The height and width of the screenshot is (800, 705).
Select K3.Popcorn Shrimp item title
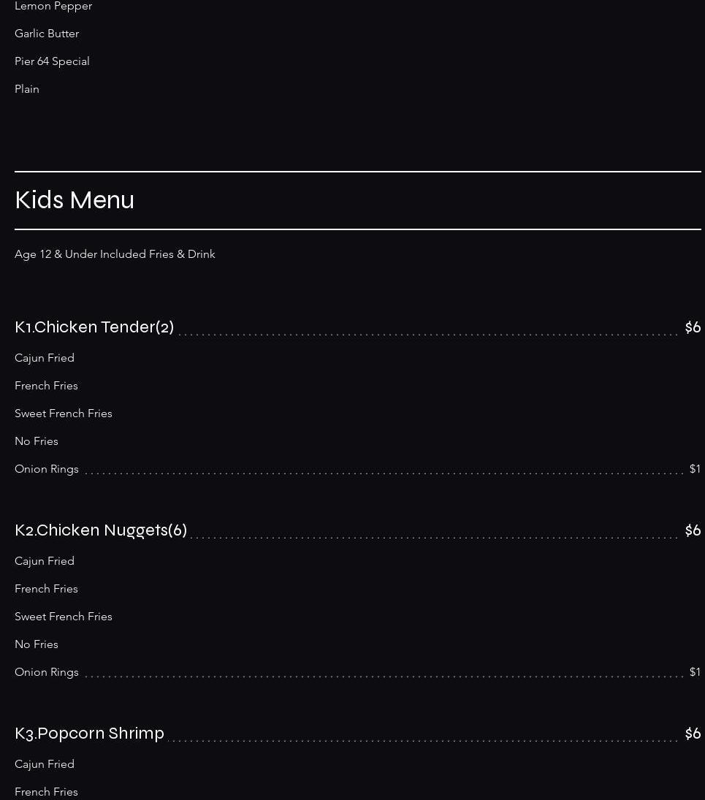(x=89, y=734)
